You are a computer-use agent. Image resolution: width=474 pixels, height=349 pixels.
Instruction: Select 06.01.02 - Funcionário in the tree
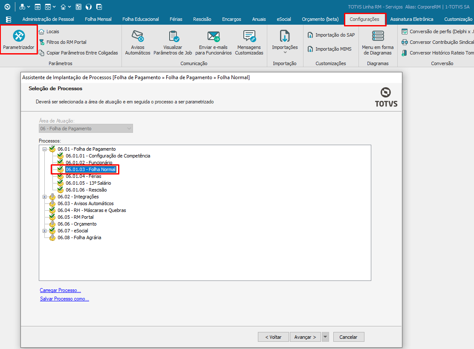click(x=89, y=163)
